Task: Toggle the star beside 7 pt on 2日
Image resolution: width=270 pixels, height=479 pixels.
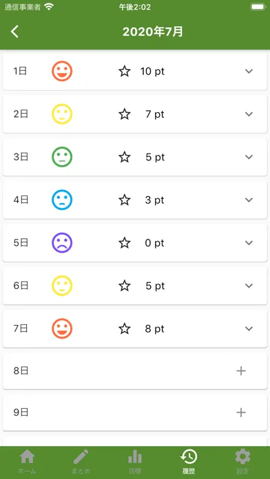Action: pos(125,114)
